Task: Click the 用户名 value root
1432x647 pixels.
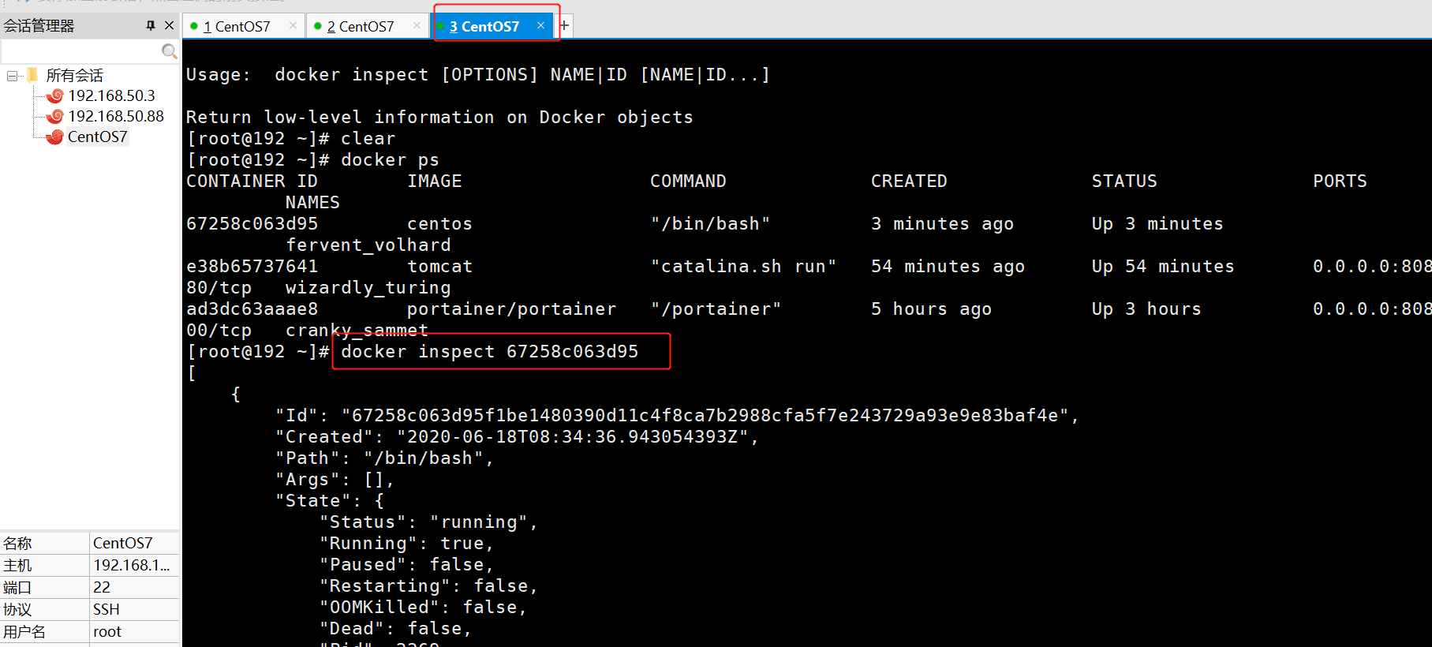Action: (x=107, y=631)
